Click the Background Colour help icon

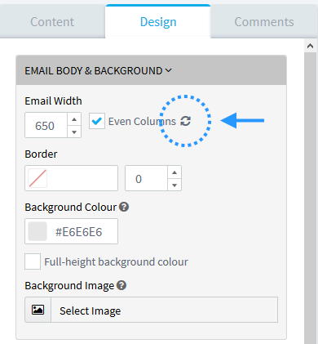124,207
